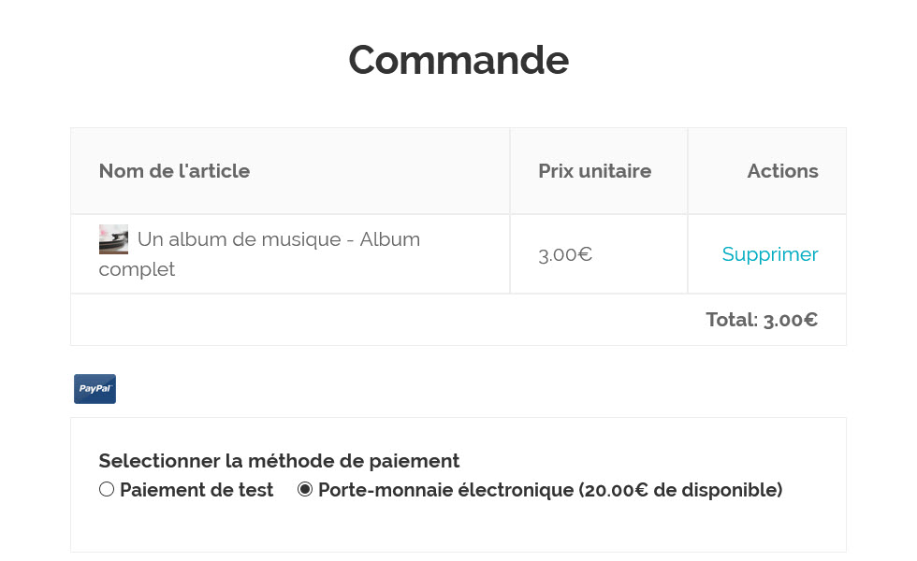This screenshot has width=917, height=561.
Task: Choose the Porte-monnaie électronique radio button
Action: coord(305,489)
